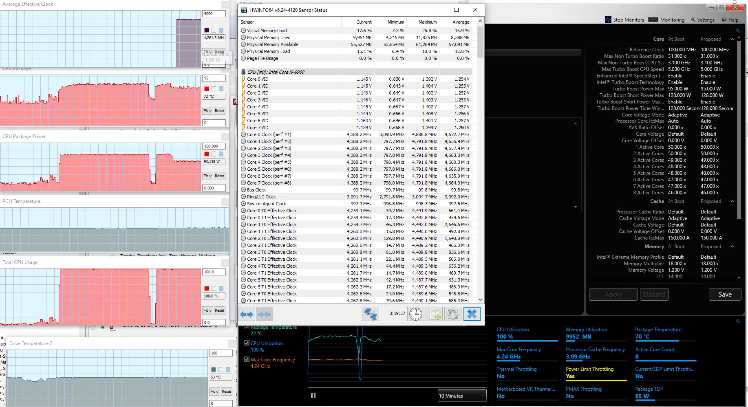Open the 10 Minutes time range dropdown
Viewport: 748px width, 407px height.
(462, 396)
